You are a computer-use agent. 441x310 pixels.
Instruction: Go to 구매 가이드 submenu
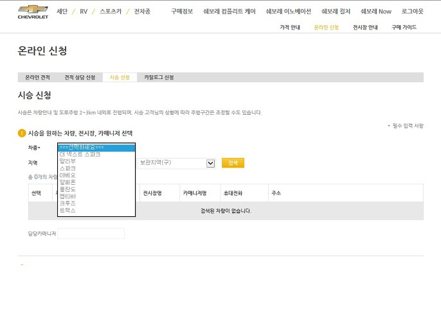coord(404,27)
